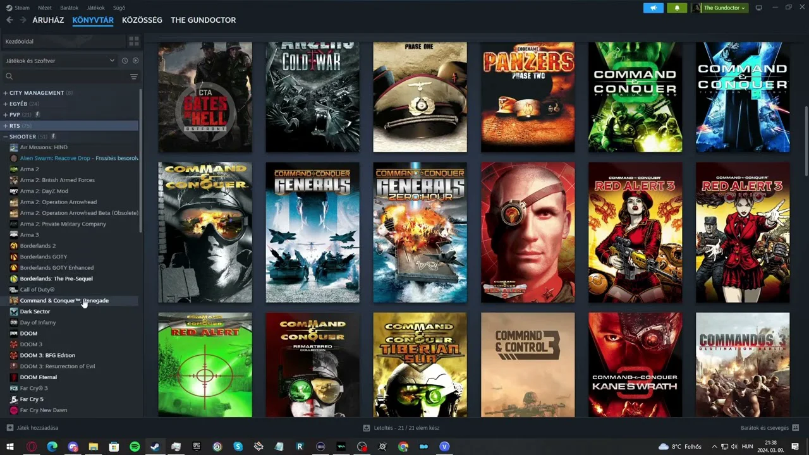Open Barátok és csevegés
The image size is (809, 455).
click(x=765, y=428)
